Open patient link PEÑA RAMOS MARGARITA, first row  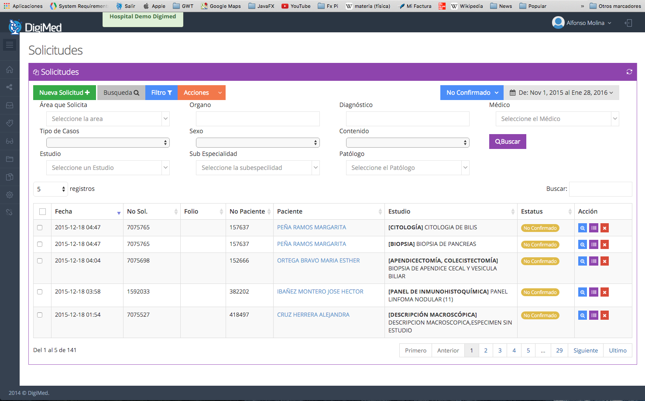click(x=311, y=228)
